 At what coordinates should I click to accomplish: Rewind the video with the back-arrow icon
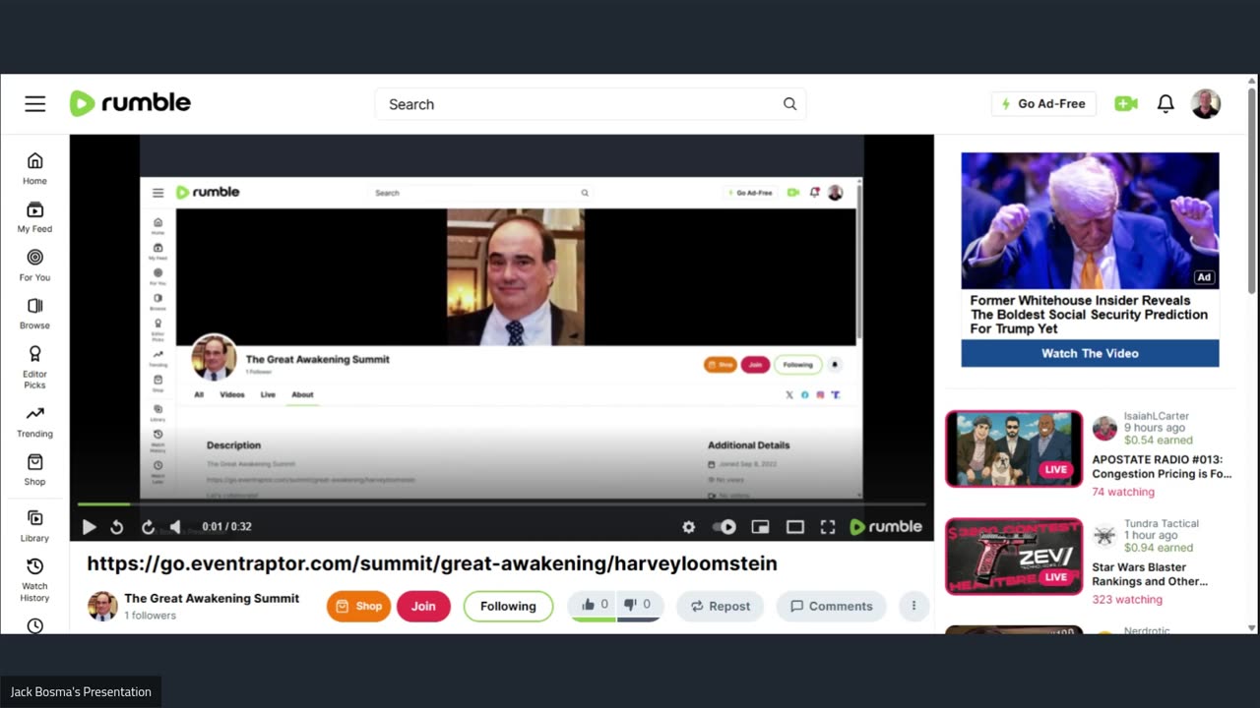(116, 527)
